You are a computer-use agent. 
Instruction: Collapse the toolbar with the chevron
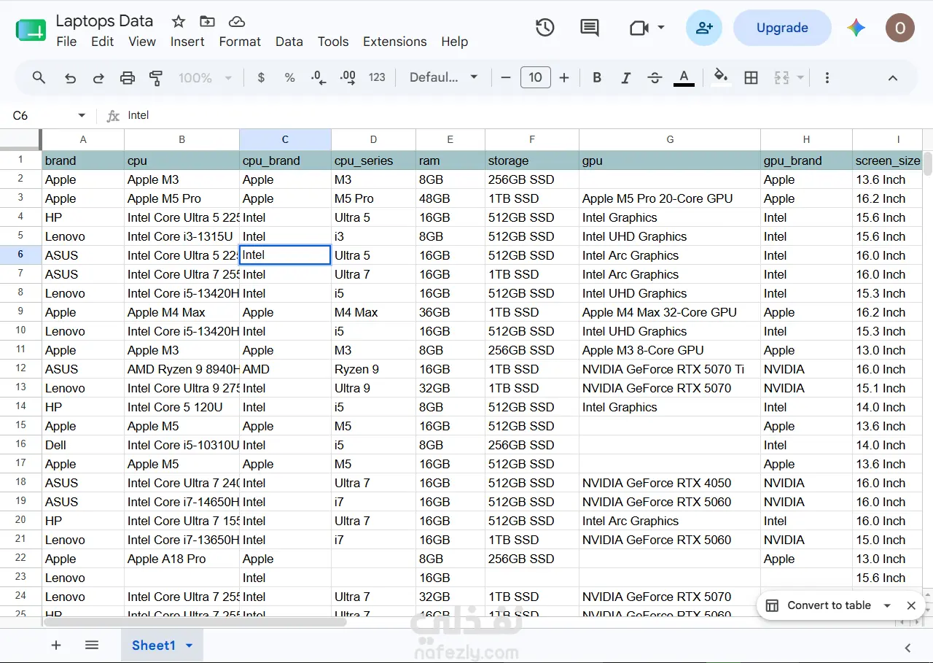pyautogui.click(x=893, y=77)
